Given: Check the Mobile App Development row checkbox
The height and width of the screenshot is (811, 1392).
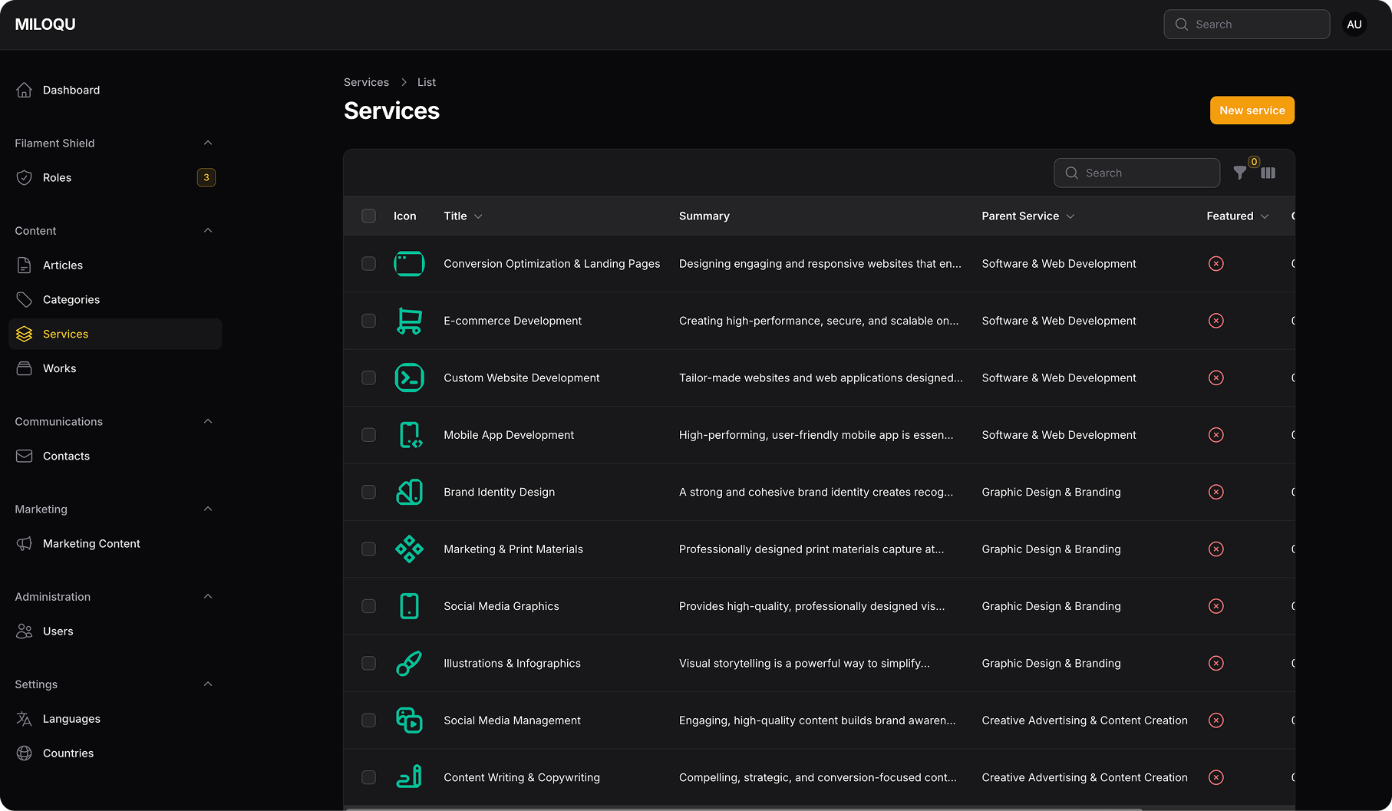Looking at the screenshot, I should [x=369, y=435].
